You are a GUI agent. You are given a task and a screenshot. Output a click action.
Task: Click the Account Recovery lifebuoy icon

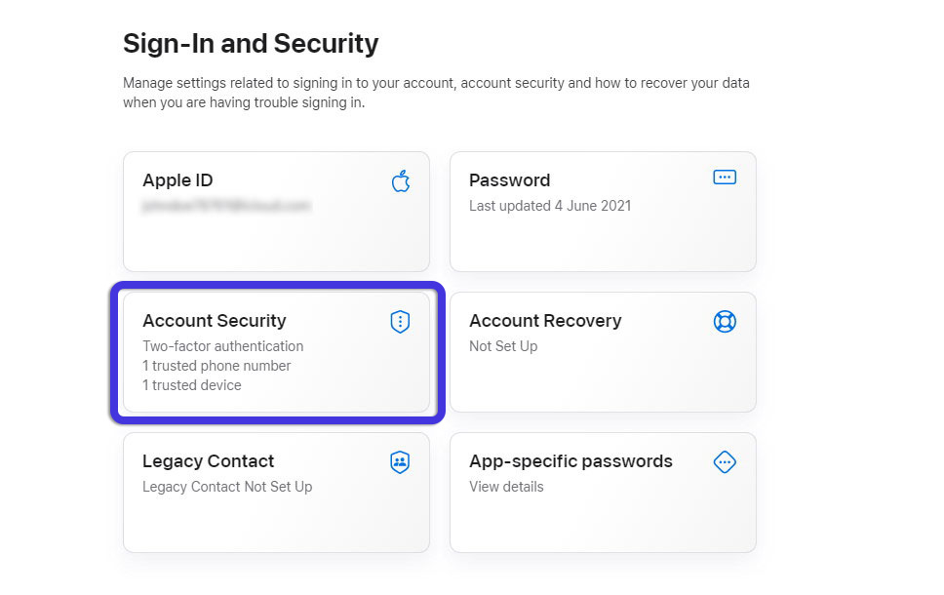(x=725, y=321)
